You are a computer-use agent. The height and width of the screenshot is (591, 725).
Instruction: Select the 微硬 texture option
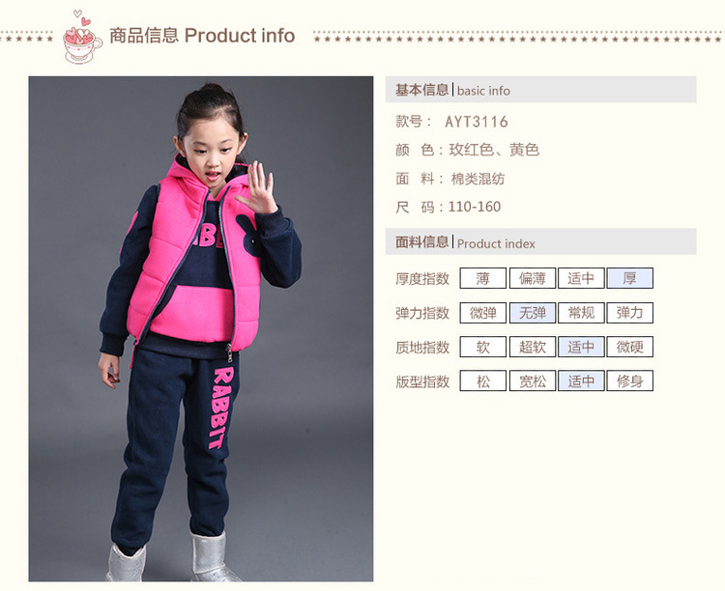pos(629,347)
